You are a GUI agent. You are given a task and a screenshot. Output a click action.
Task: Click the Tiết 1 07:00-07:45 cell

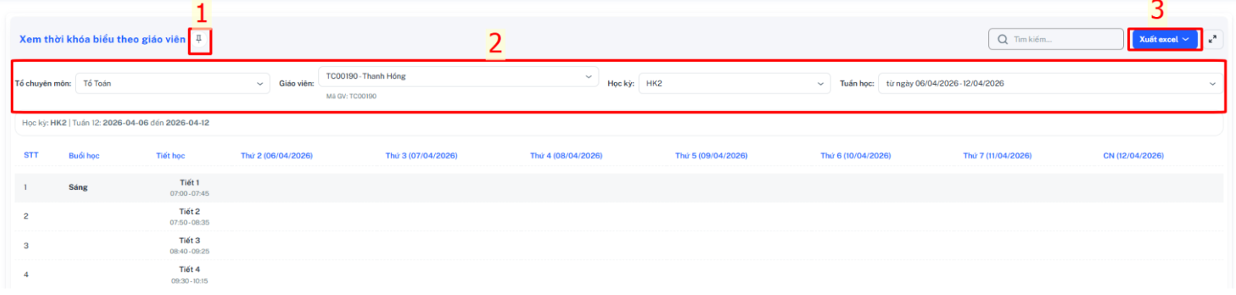pyautogui.click(x=189, y=188)
